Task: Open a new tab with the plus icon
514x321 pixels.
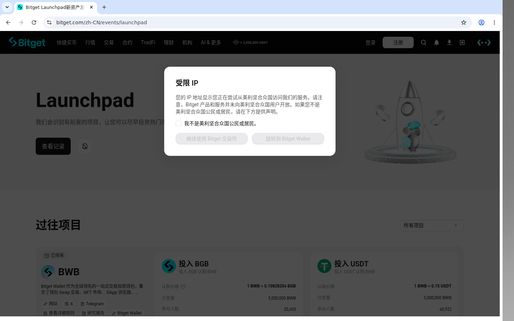Action: click(104, 7)
